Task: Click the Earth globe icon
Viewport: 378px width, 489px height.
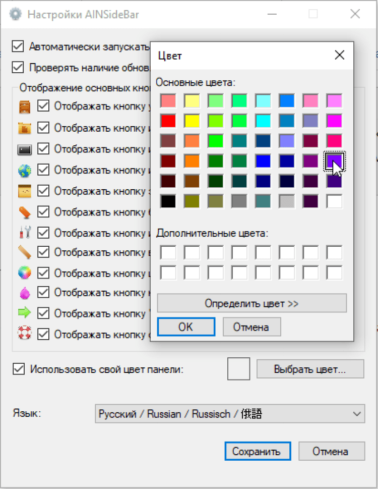Action: [25, 170]
